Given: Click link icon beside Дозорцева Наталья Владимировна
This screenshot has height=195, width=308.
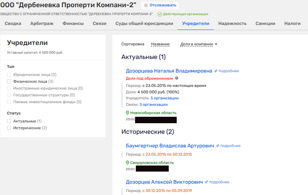Looking at the screenshot, I should pyautogui.click(x=216, y=71).
